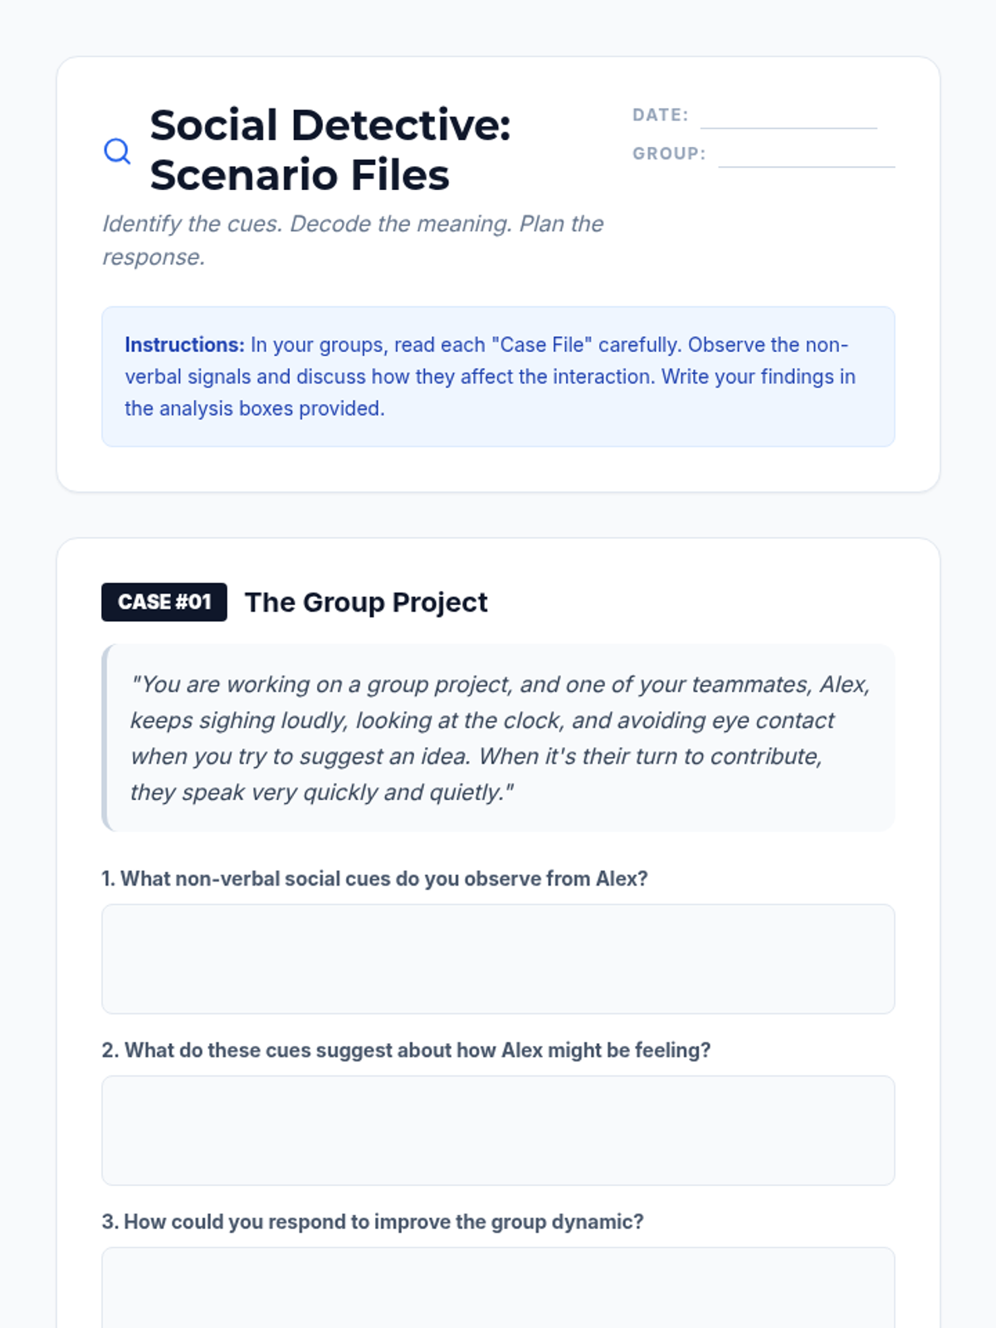Click the GROUP input line
The width and height of the screenshot is (996, 1328).
point(806,155)
